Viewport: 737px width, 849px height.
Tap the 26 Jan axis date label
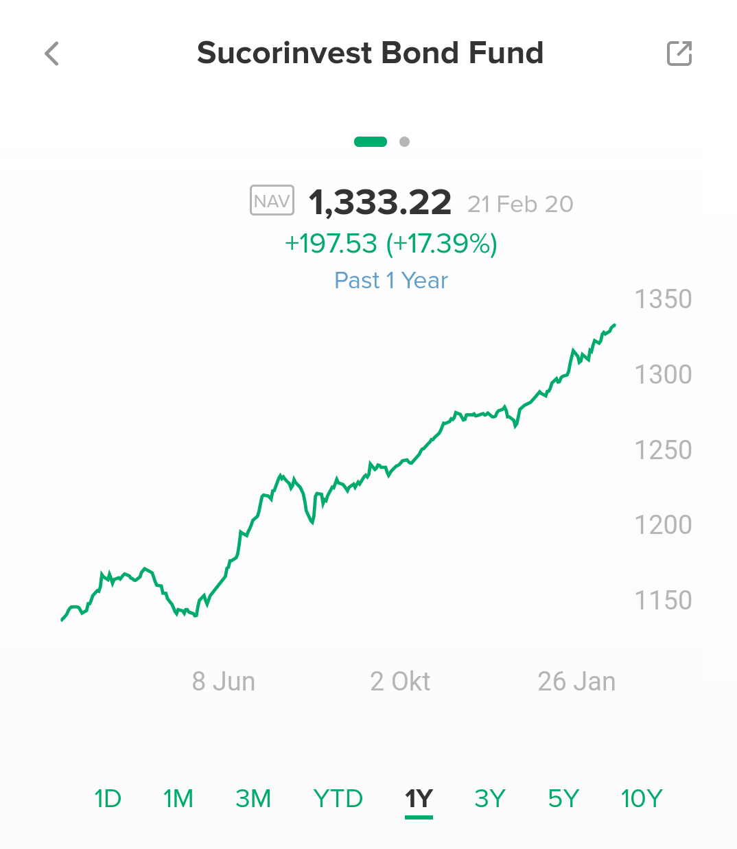pyautogui.click(x=576, y=682)
